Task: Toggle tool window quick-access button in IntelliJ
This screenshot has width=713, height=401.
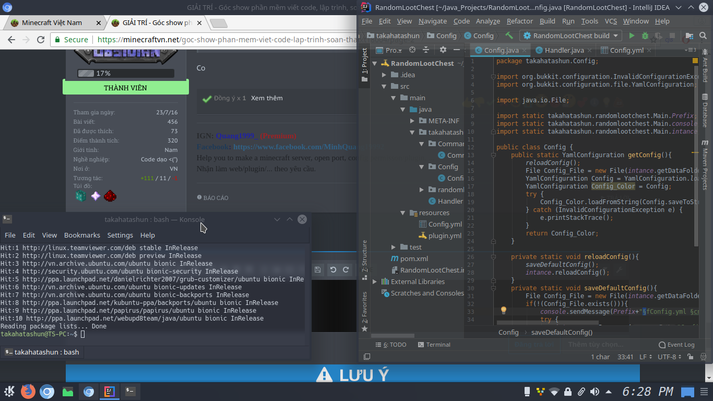Action: click(367, 357)
